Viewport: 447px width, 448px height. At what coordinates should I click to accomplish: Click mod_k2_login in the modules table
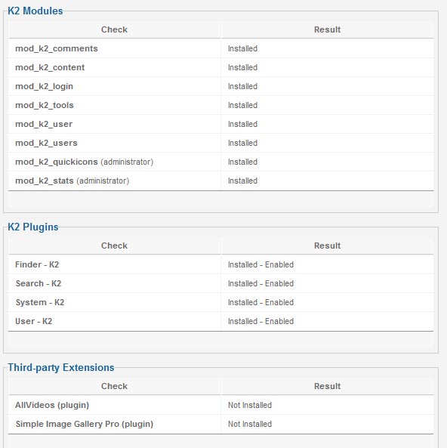point(45,86)
